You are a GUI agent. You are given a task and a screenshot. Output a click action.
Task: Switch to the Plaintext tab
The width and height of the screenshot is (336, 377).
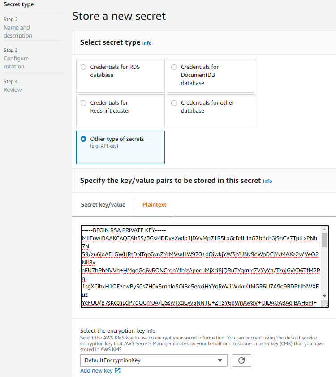point(155,205)
